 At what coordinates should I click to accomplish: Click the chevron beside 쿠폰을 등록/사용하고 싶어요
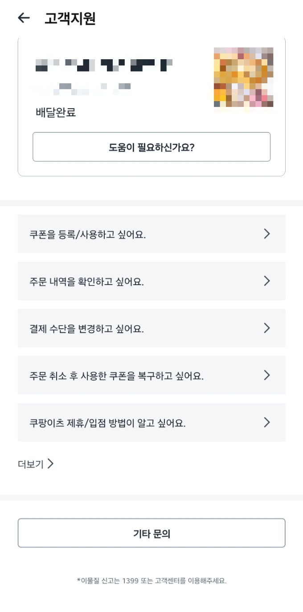(x=267, y=234)
